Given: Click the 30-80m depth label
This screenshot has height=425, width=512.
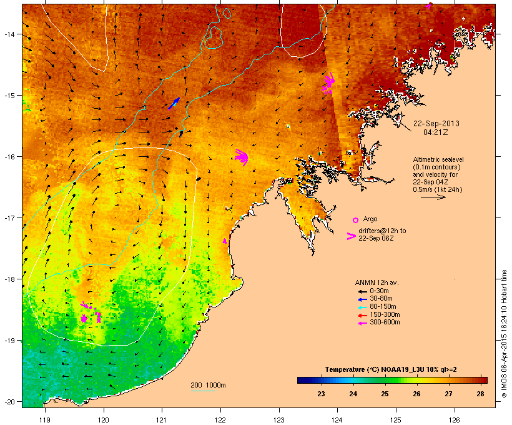Looking at the screenshot, I should point(381,299).
